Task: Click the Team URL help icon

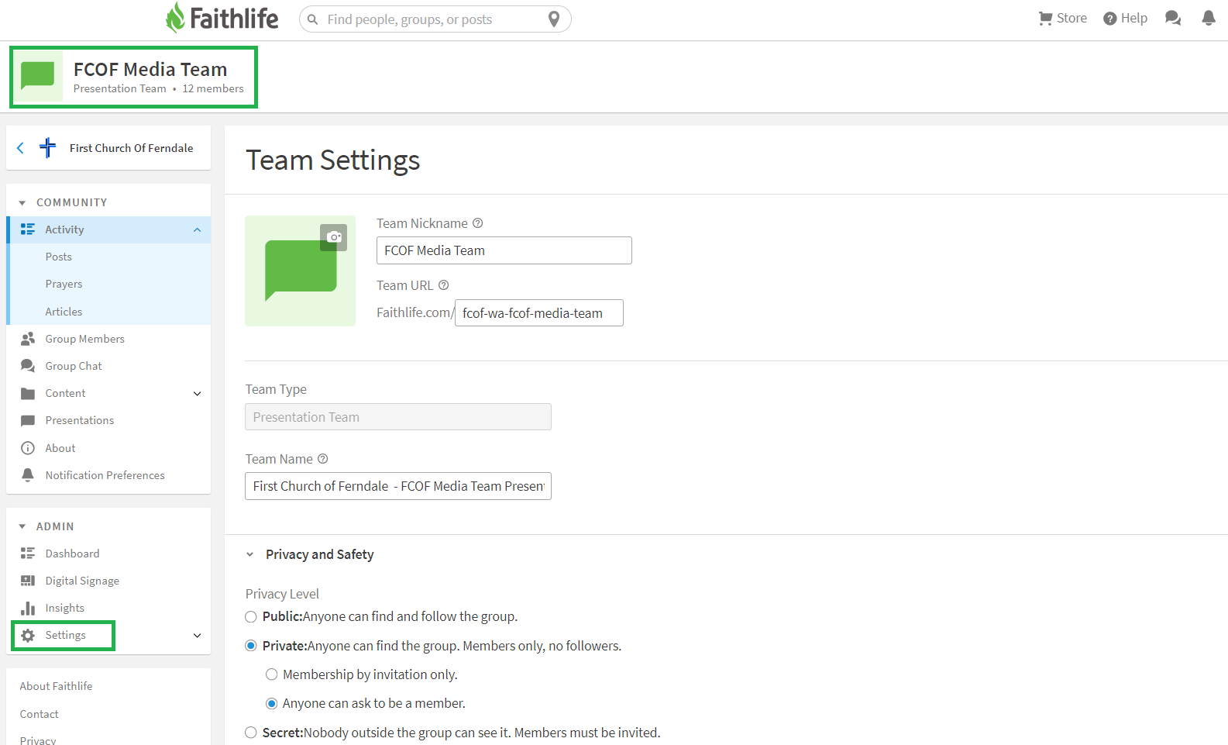Action: [444, 285]
